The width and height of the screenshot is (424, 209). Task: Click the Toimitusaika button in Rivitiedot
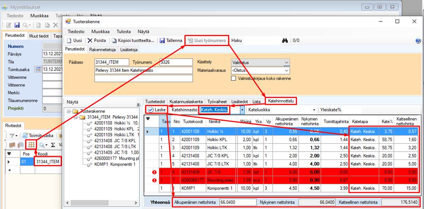[37, 136]
